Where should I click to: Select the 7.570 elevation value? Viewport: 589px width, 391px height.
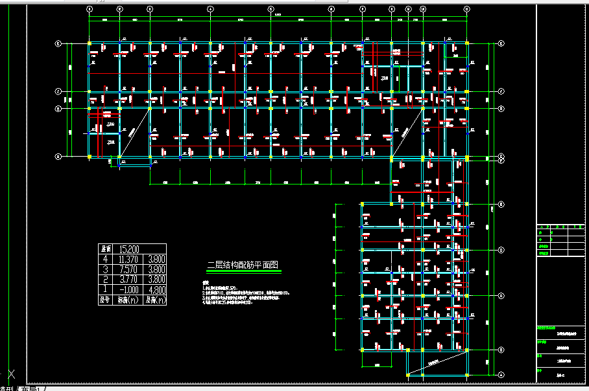128,269
